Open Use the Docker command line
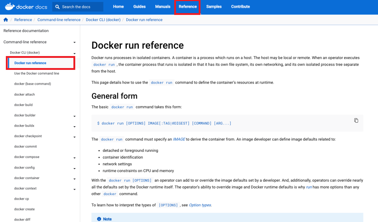 (x=37, y=73)
